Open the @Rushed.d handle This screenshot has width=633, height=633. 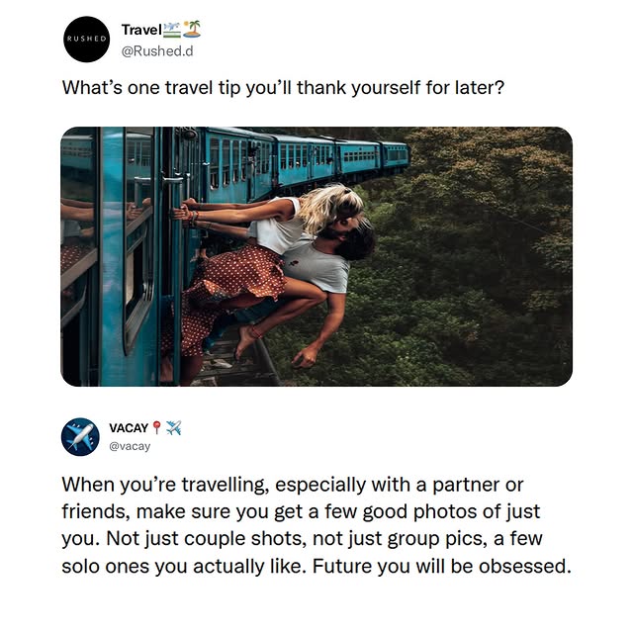coord(157,50)
